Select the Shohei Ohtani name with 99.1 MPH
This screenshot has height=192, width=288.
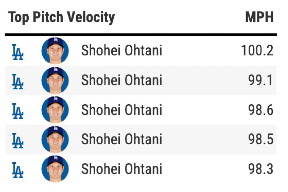[x=122, y=80]
